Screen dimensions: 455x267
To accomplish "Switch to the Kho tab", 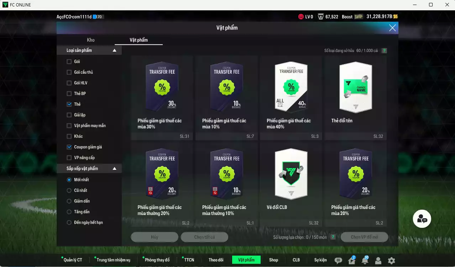I will [x=91, y=40].
